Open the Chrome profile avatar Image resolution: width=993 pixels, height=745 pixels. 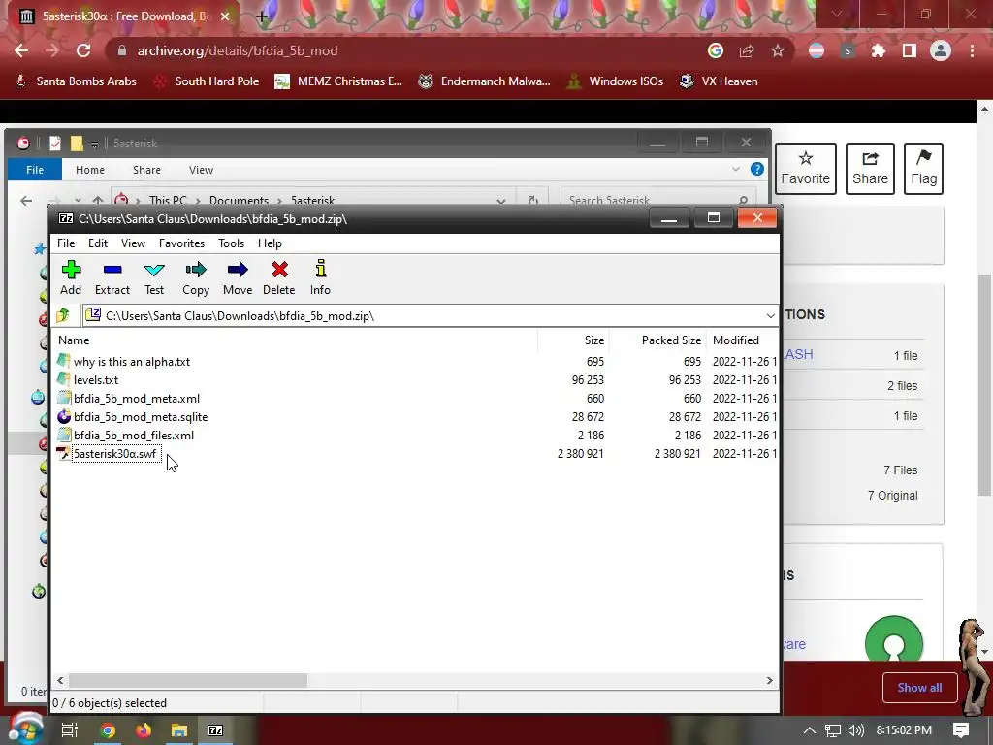[941, 50]
